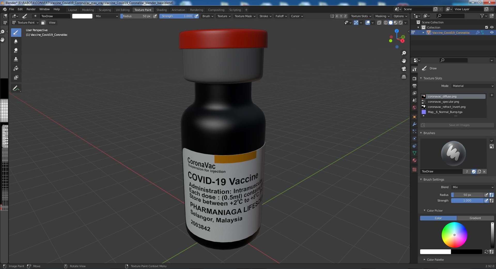Add a new texture slot

tap(492, 95)
